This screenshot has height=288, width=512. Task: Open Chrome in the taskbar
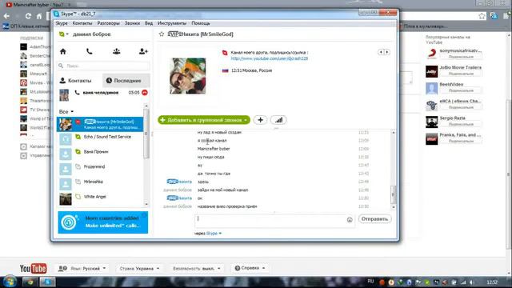pyautogui.click(x=30, y=282)
